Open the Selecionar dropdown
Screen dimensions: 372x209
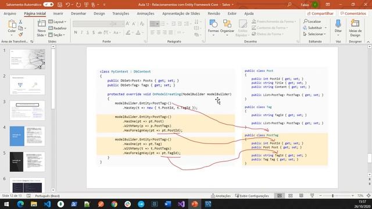[x=314, y=34]
